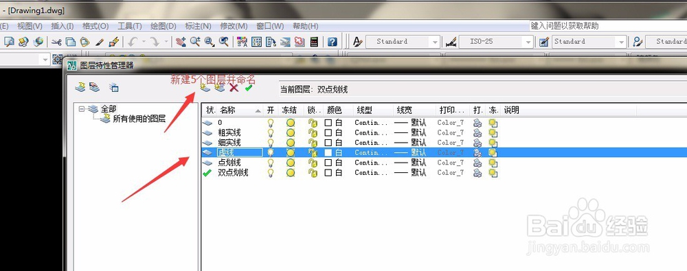Click the Cut scissors icon
This screenshot has width=687, height=271.
(56, 42)
